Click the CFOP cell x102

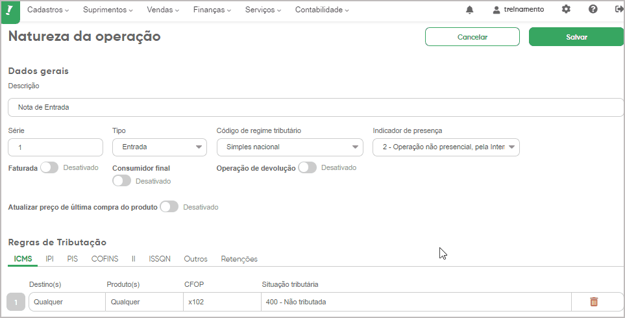coord(222,302)
